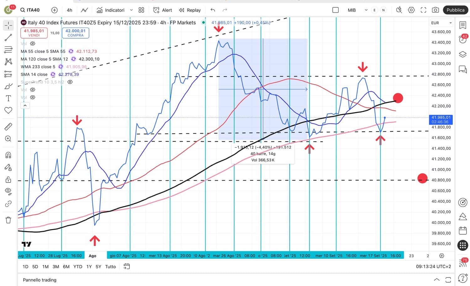The width and height of the screenshot is (470, 286).
Task: Select the trend line drawing tool
Action: click(x=8, y=38)
